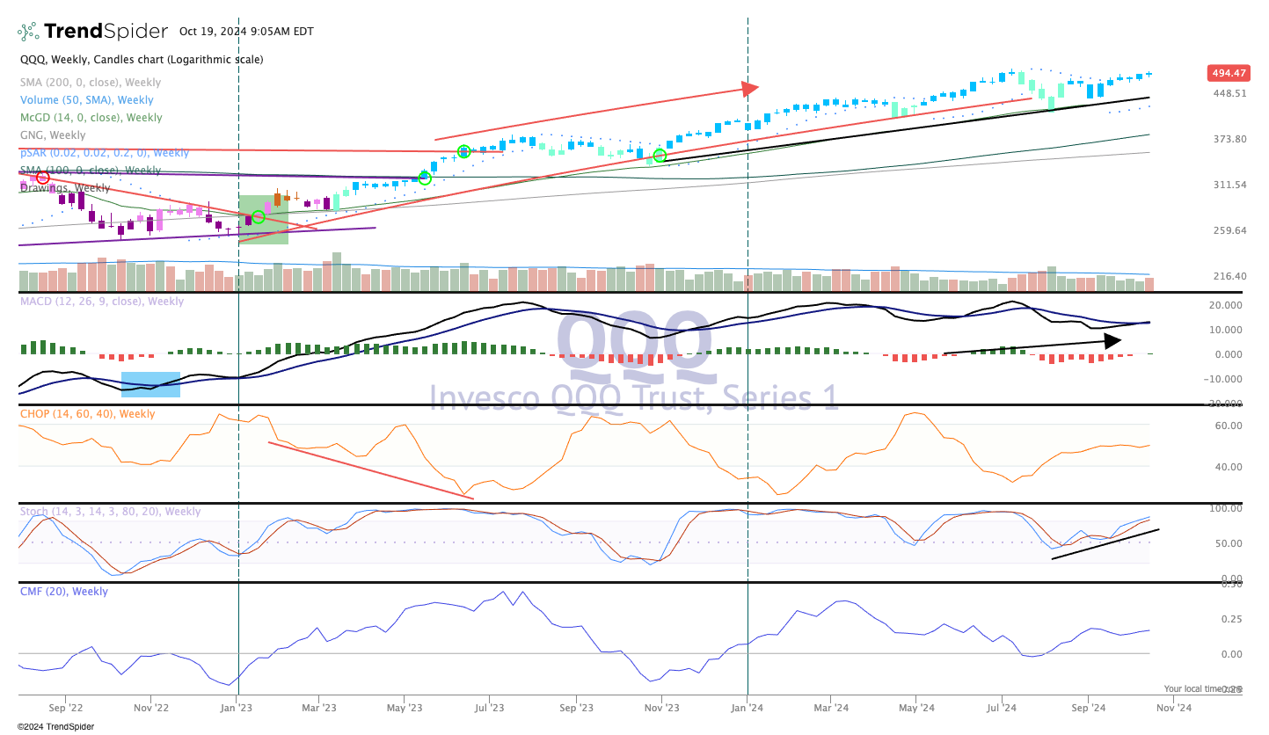Image resolution: width=1269 pixels, height=735 pixels.
Task: Click the ©2024 TrendSpider copyright text
Action: click(x=54, y=726)
